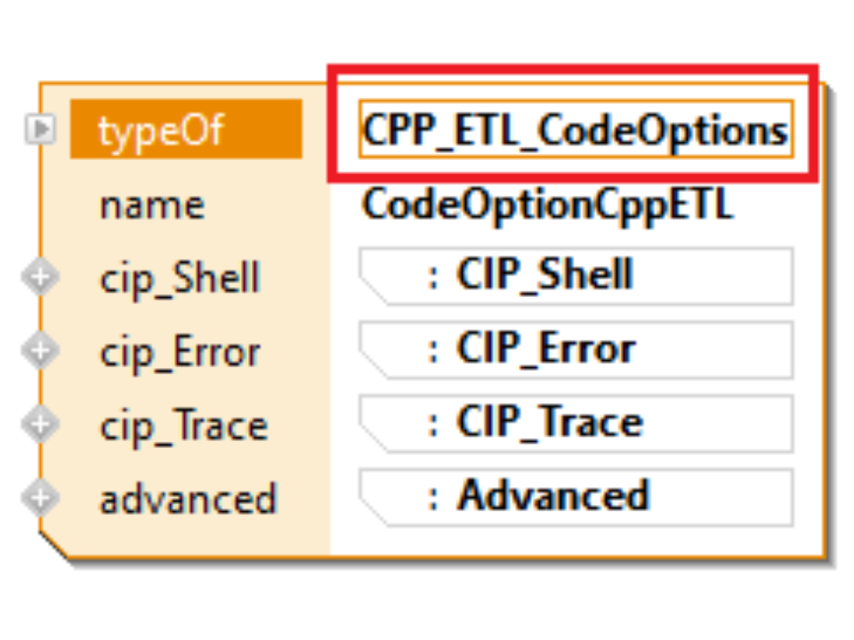Click the colon before CIP_Shell
This screenshot has height=640, width=854.
tap(433, 276)
